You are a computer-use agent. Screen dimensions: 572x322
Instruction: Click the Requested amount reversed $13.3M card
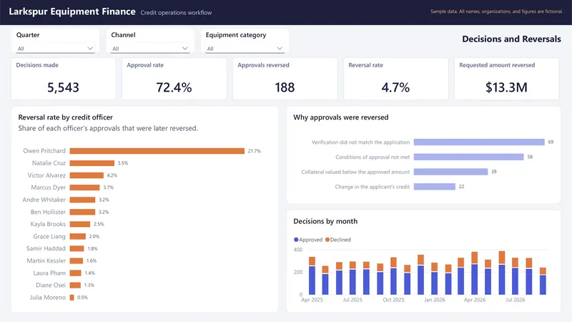tap(507, 79)
